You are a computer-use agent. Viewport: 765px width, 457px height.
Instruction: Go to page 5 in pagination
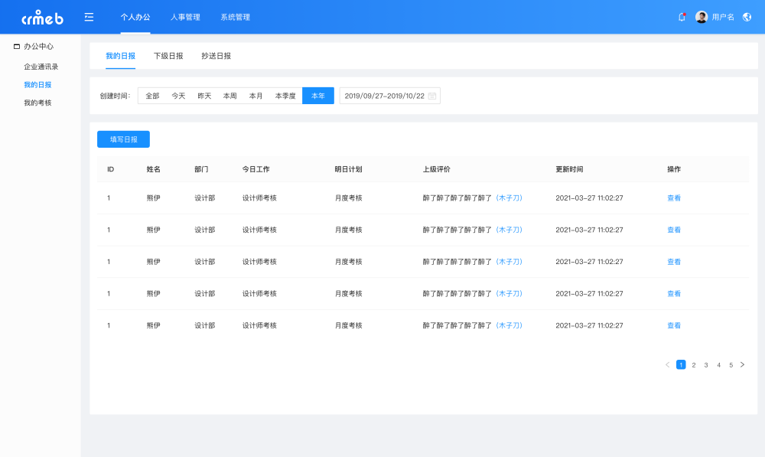pyautogui.click(x=731, y=364)
